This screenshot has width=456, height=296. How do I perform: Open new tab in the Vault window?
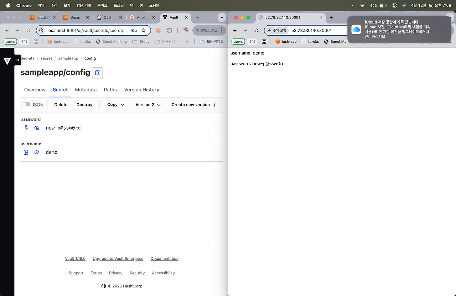coord(197,17)
